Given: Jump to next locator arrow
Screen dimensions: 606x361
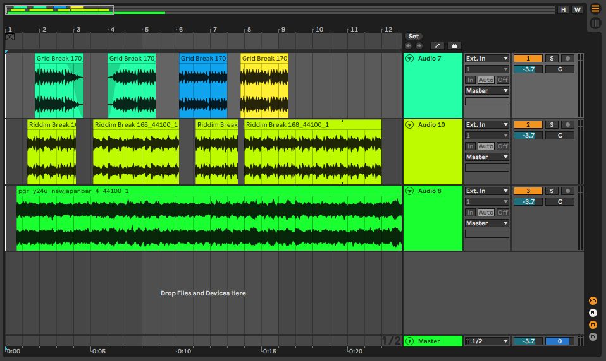Looking at the screenshot, I should pyautogui.click(x=419, y=46).
